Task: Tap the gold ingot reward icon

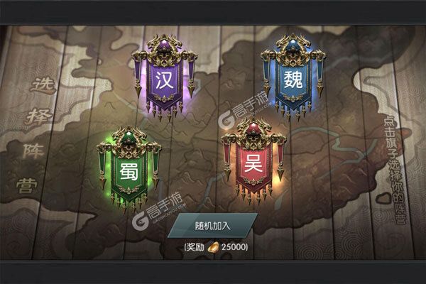Action: [x=213, y=247]
